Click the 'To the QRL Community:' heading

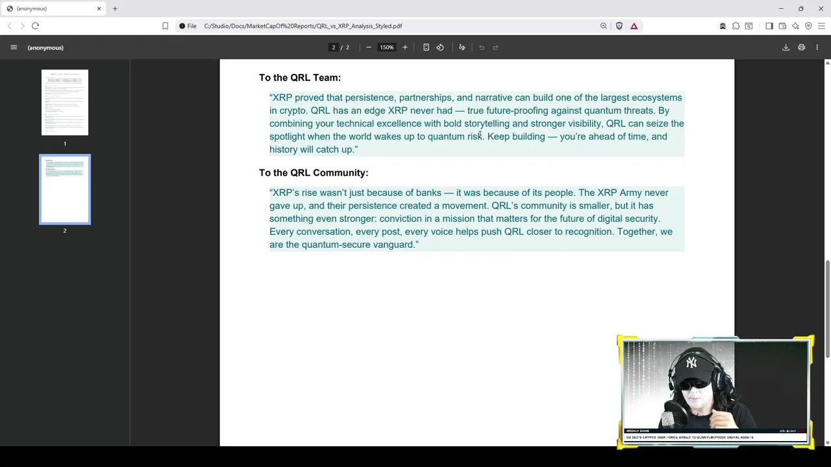coord(314,173)
